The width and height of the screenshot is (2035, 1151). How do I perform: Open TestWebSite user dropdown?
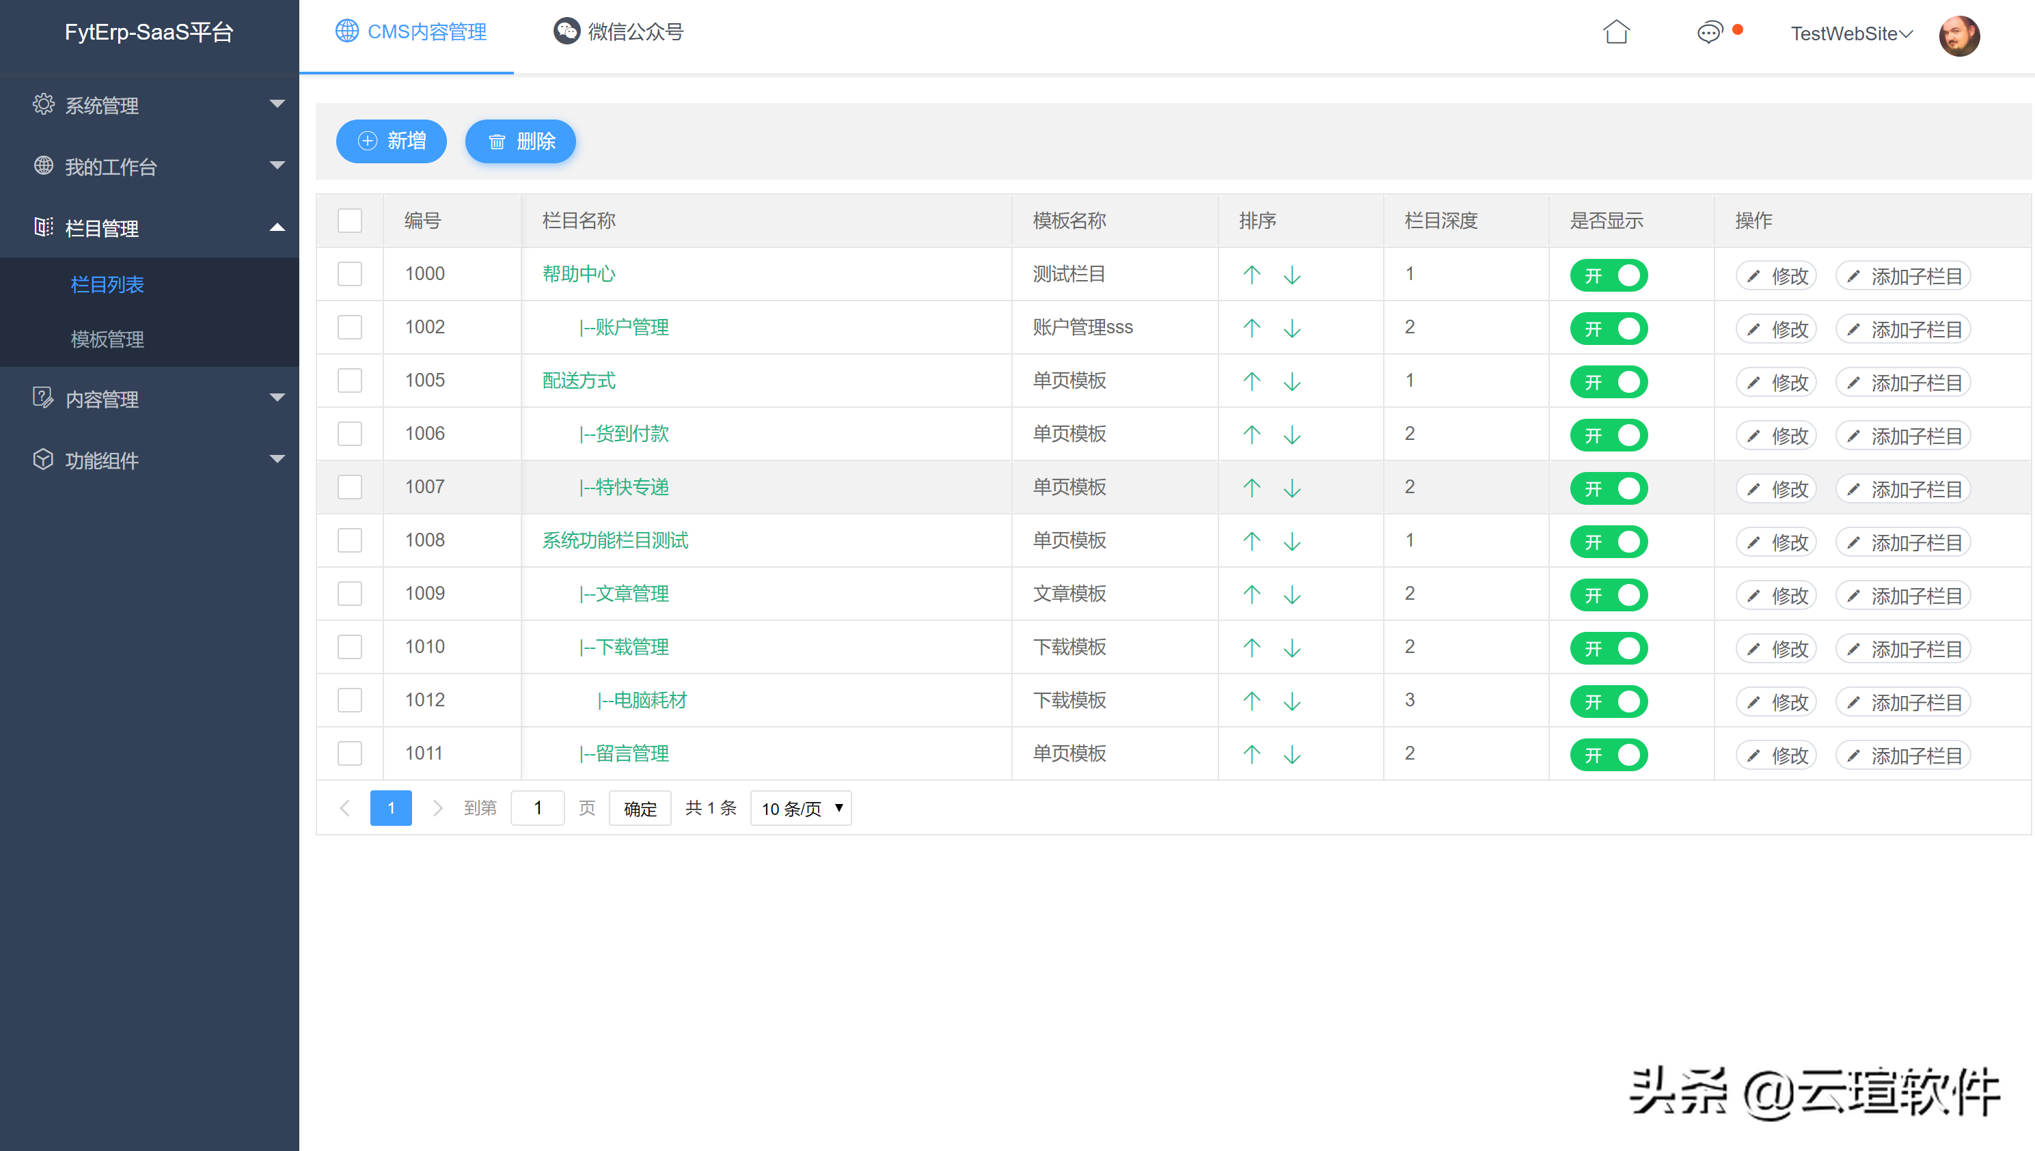coord(1852,33)
